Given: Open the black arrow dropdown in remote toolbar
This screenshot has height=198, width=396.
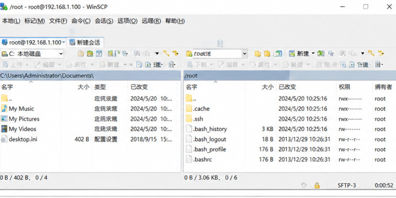Looking at the screenshot, I should tap(363, 54).
